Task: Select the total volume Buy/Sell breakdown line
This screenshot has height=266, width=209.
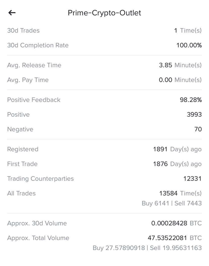Action: pos(147,248)
